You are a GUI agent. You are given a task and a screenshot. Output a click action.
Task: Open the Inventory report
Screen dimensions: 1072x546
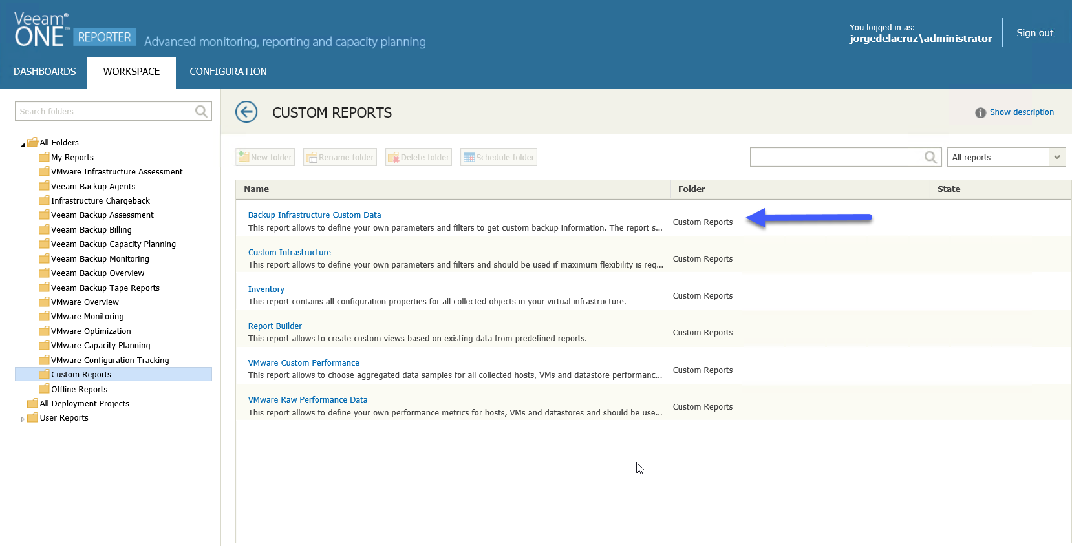tap(266, 289)
